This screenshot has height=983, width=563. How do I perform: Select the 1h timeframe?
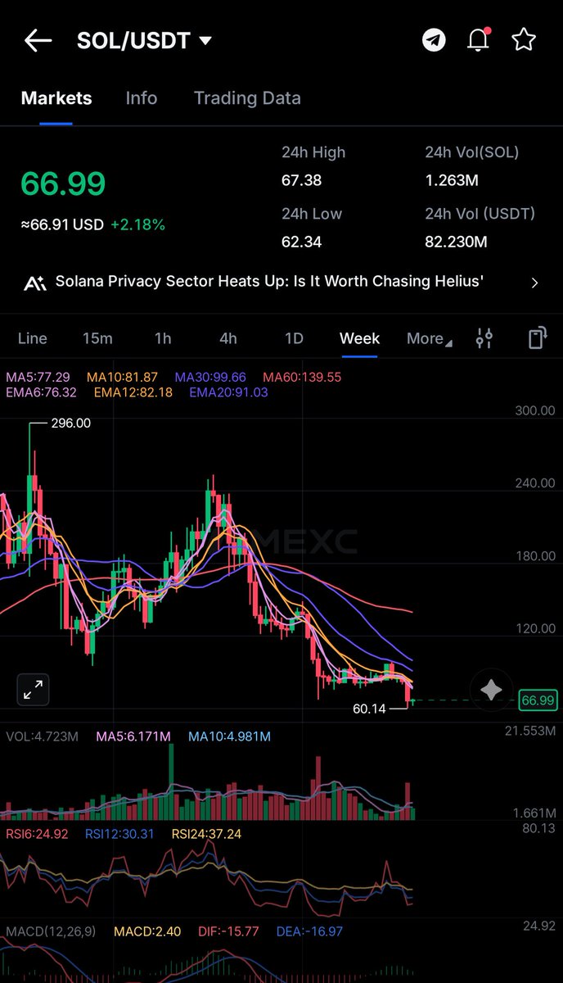tap(163, 338)
